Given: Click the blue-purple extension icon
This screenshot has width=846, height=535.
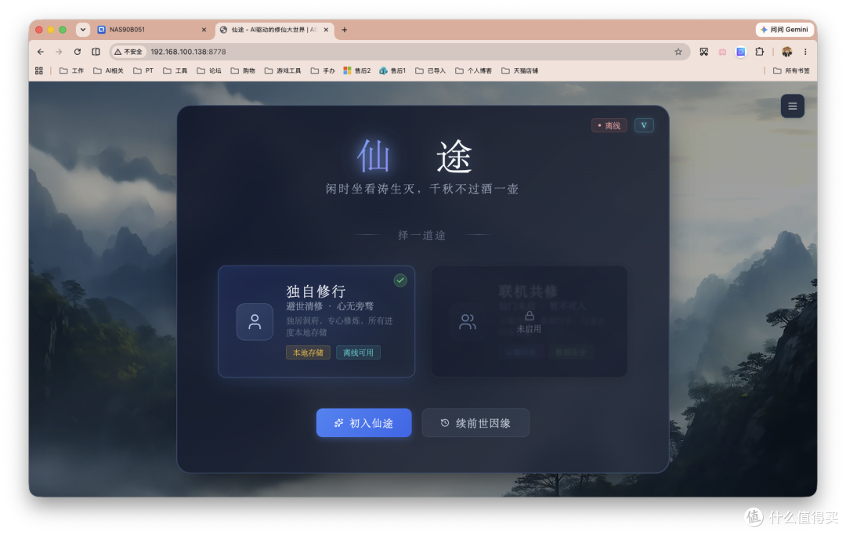Looking at the screenshot, I should pos(741,52).
